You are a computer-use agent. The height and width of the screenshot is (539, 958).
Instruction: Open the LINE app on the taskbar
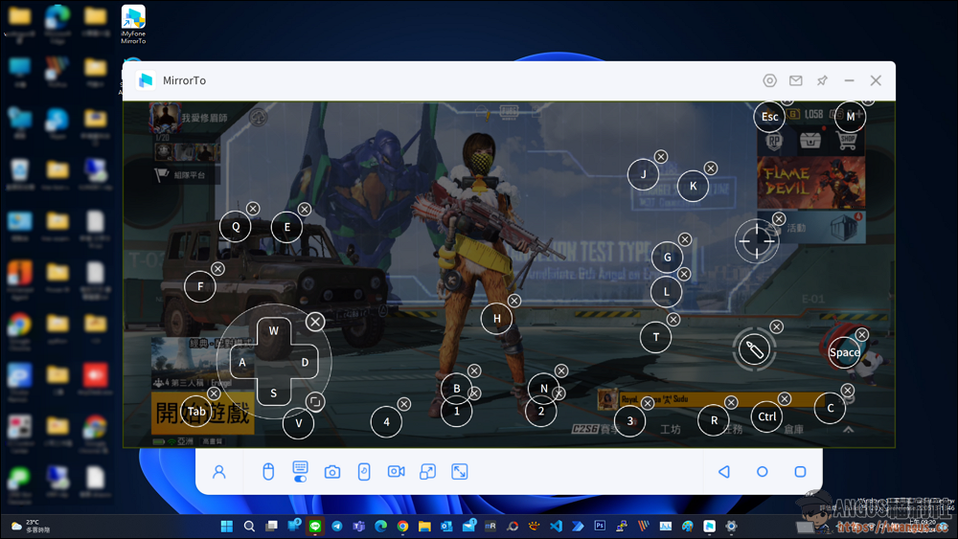[315, 527]
